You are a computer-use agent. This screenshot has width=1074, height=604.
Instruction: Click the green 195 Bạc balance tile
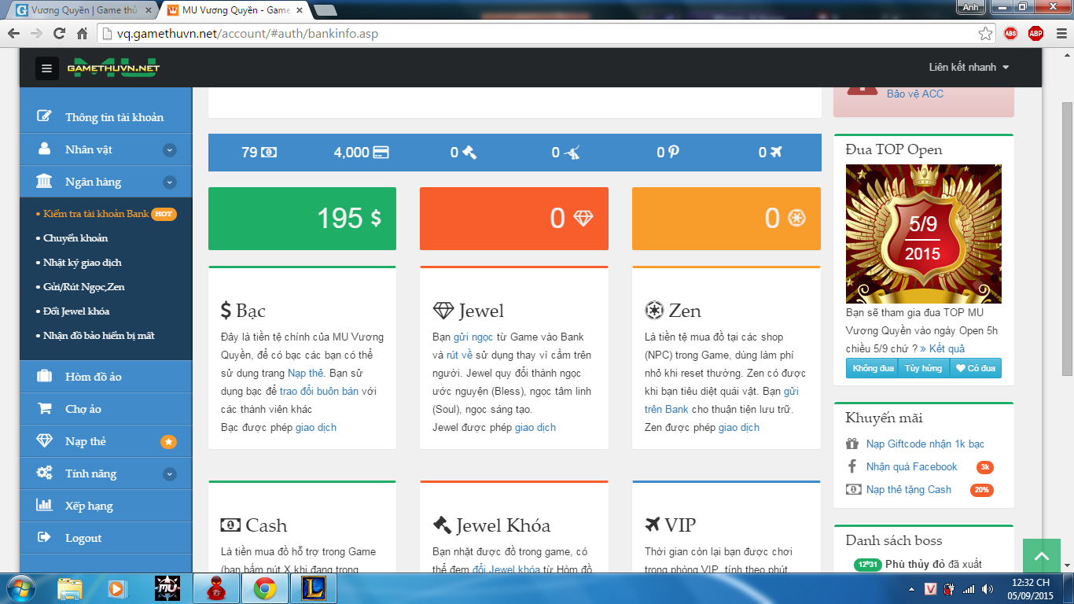click(x=302, y=219)
